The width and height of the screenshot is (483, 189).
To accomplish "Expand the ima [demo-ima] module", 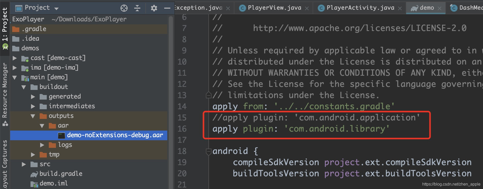I will pos(15,68).
